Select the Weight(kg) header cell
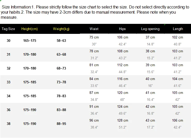The width and height of the screenshot is (191, 138). pos(61,29)
